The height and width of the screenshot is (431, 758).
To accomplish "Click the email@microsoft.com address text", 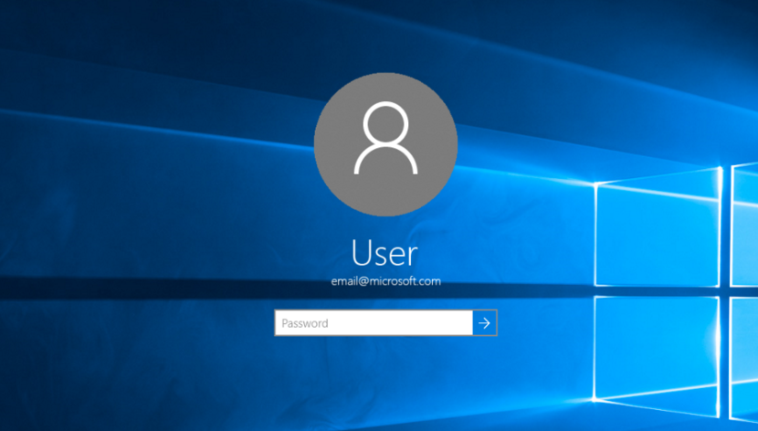I will 385,281.
